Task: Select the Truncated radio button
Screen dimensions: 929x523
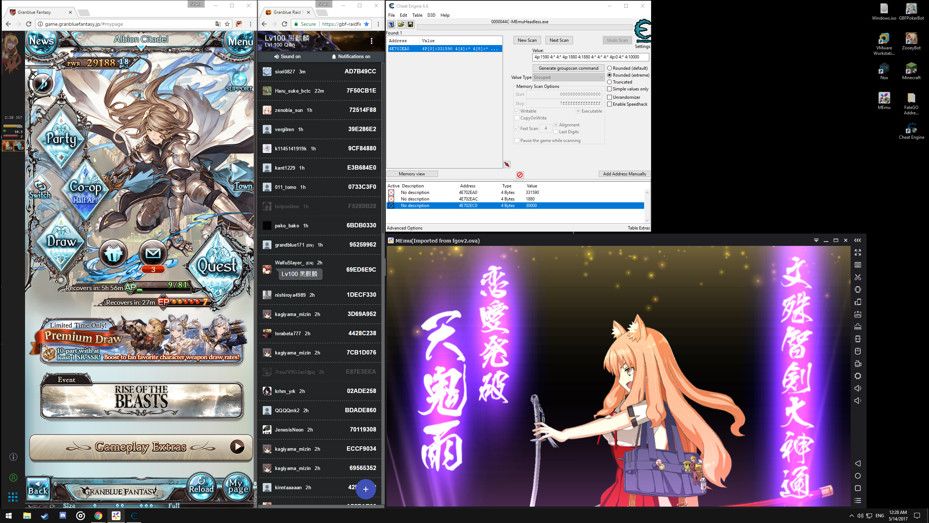Action: [x=610, y=82]
